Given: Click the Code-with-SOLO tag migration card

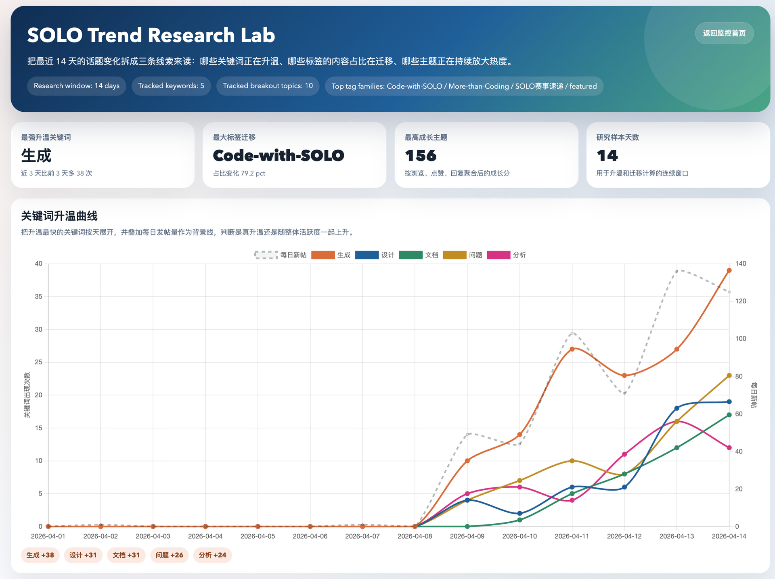Looking at the screenshot, I should (x=294, y=155).
